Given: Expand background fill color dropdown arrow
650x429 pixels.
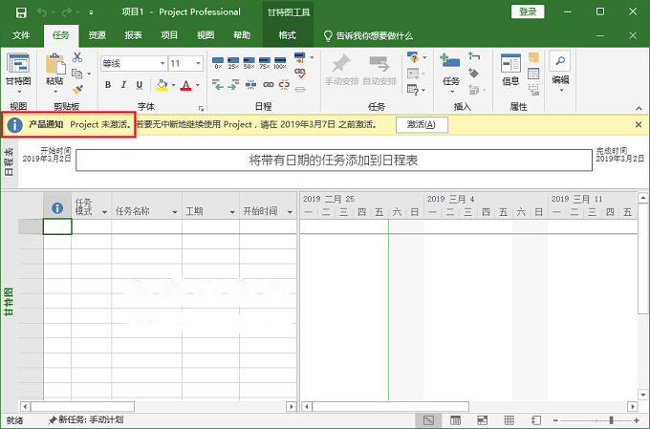Looking at the screenshot, I should click(173, 85).
